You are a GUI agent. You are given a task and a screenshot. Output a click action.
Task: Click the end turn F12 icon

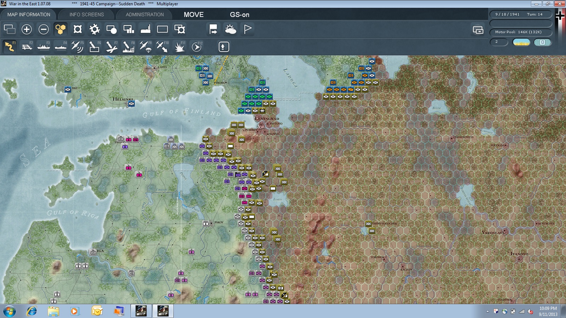[197, 47]
